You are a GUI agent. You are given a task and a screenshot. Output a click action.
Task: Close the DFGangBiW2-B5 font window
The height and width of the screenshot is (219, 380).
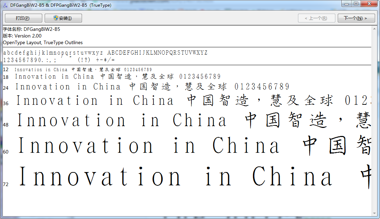(x=369, y=4)
